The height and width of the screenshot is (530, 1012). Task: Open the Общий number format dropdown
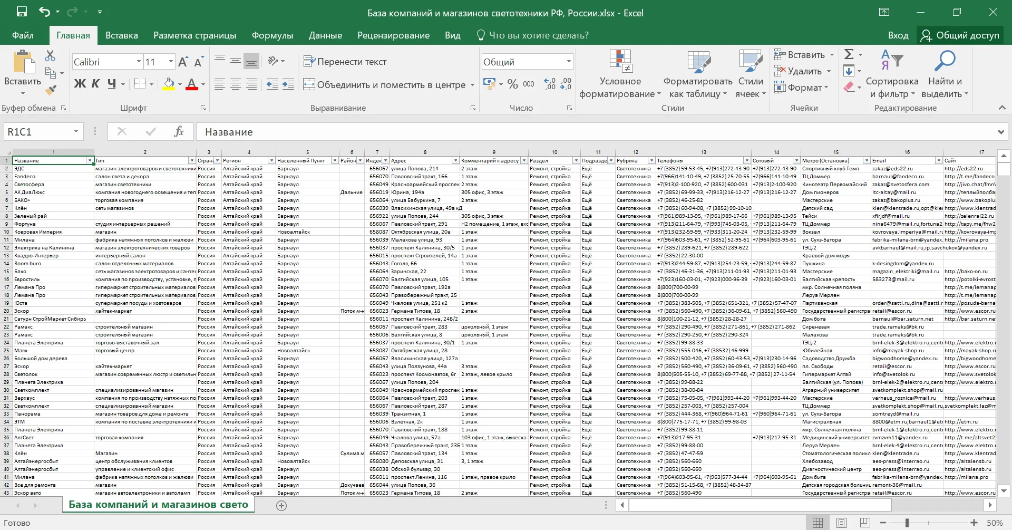click(569, 62)
